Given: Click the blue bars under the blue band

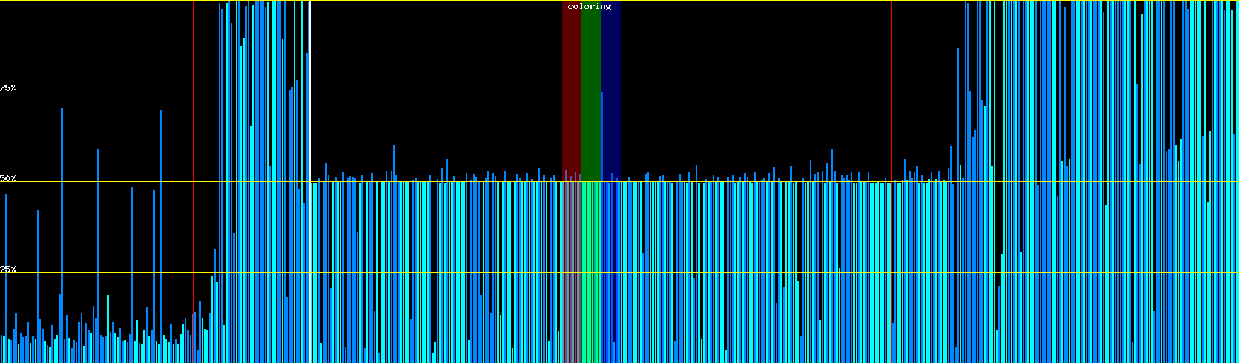Looking at the screenshot, I should [610, 272].
